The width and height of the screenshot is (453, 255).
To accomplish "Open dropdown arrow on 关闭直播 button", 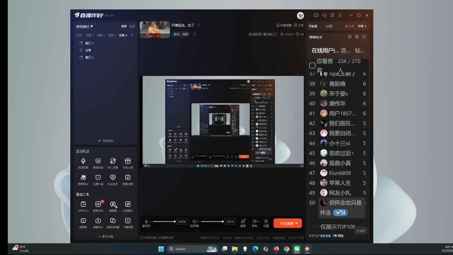I will click(x=297, y=223).
